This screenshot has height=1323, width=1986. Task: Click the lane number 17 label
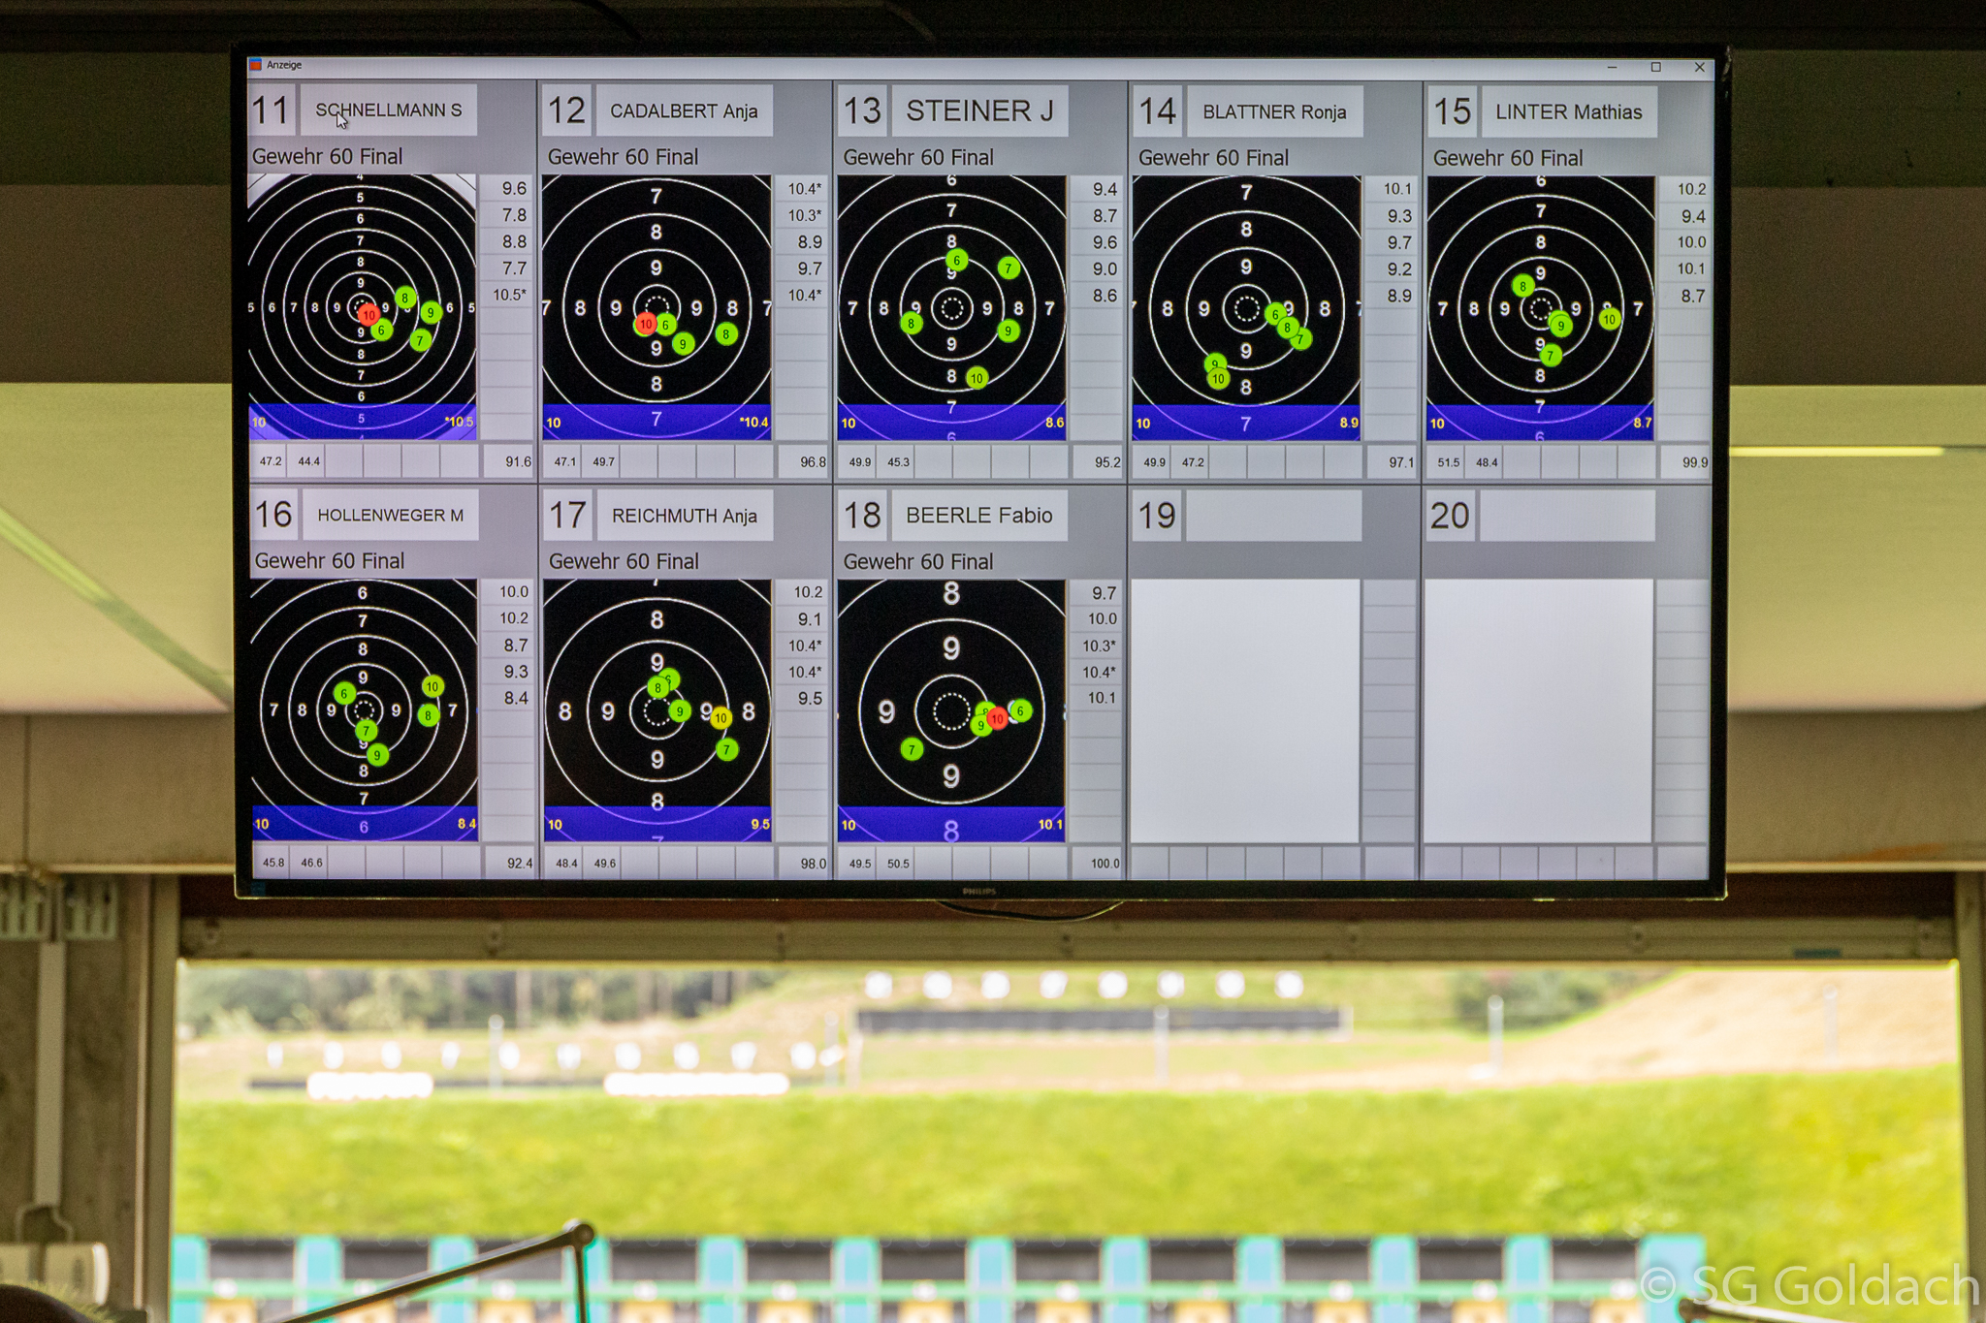tap(567, 515)
